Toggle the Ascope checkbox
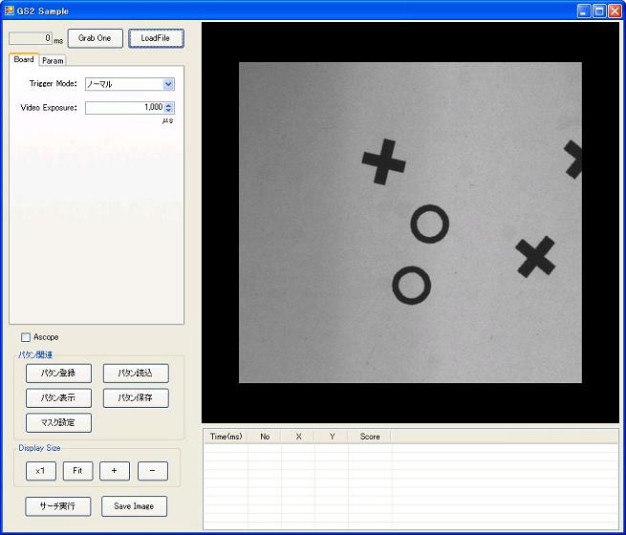 [26, 337]
